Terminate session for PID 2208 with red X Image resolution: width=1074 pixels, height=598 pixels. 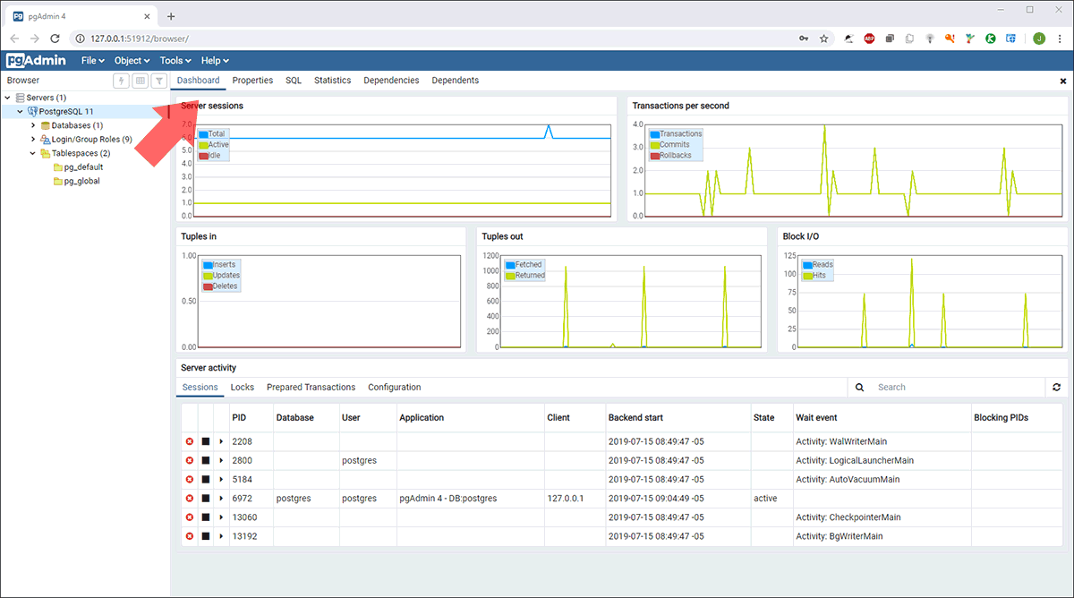point(190,441)
